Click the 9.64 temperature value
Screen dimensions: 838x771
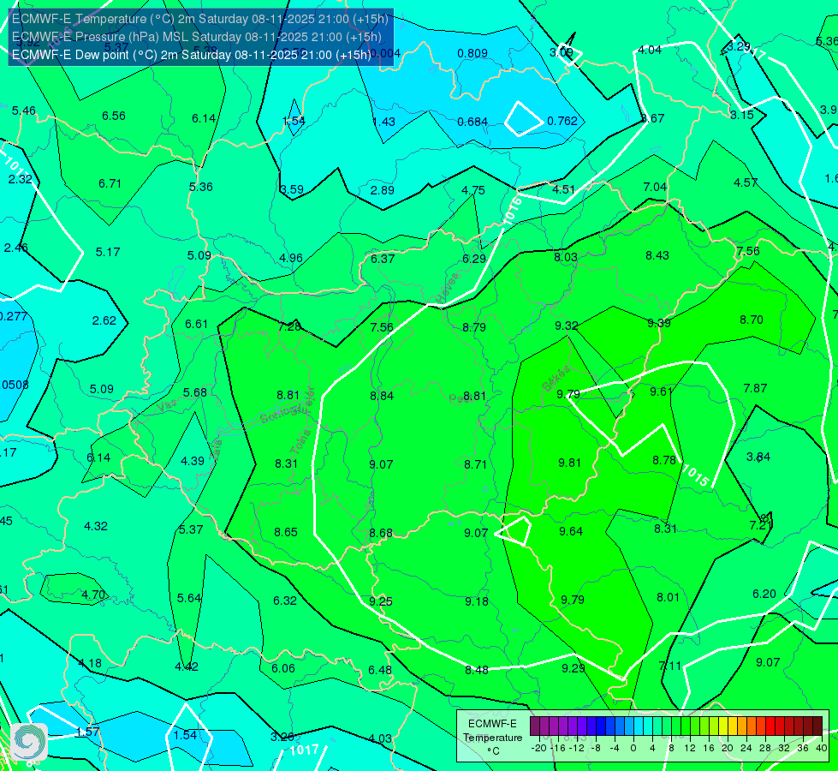(571, 531)
